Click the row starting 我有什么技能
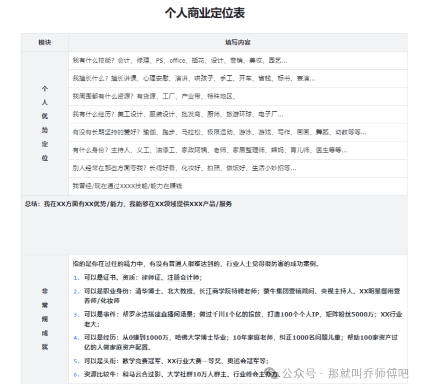422x390 pixels. 179,61
